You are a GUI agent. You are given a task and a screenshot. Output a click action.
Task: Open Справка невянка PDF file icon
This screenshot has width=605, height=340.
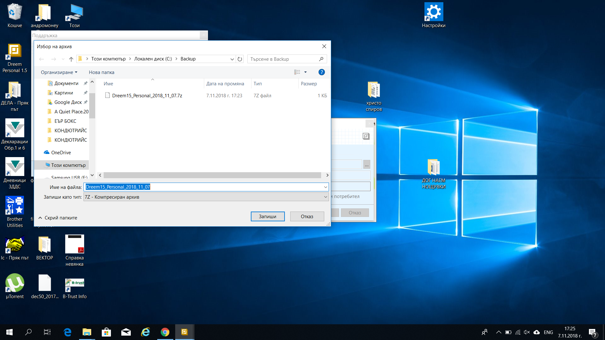coord(74,251)
